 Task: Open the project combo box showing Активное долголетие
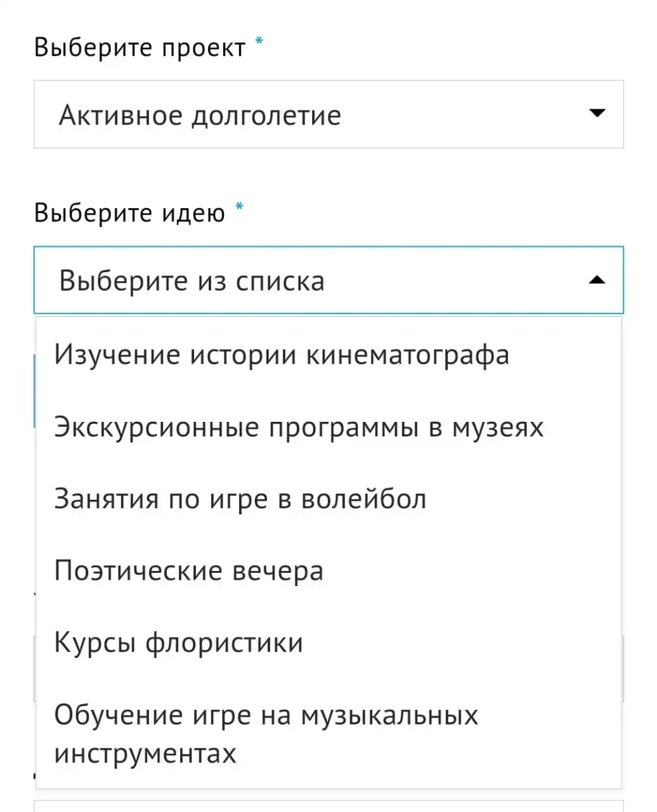pyautogui.click(x=328, y=114)
